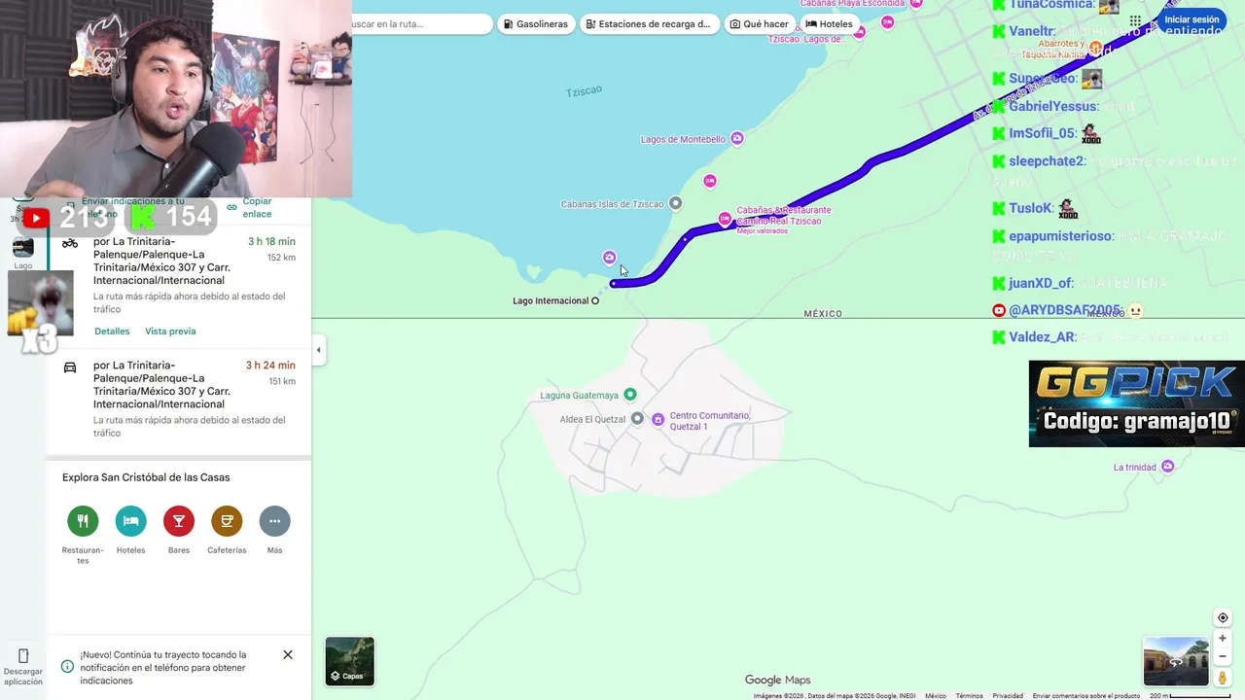Viewport: 1245px width, 700px height.
Task: Select the 3 h 24 min route time
Action: click(x=270, y=366)
